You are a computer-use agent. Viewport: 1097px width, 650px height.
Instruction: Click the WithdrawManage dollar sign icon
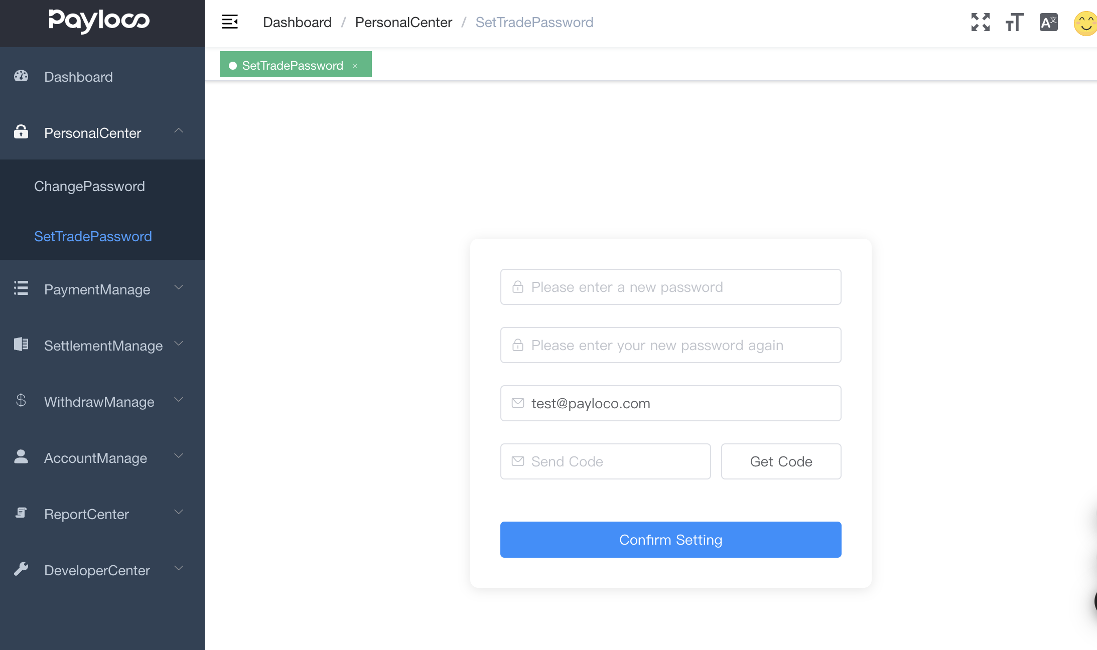[x=21, y=400]
